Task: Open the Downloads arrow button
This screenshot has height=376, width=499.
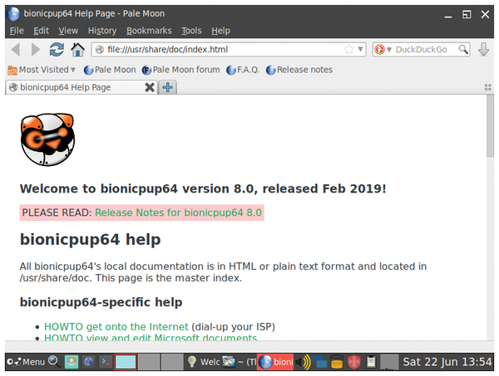Action: click(x=483, y=50)
